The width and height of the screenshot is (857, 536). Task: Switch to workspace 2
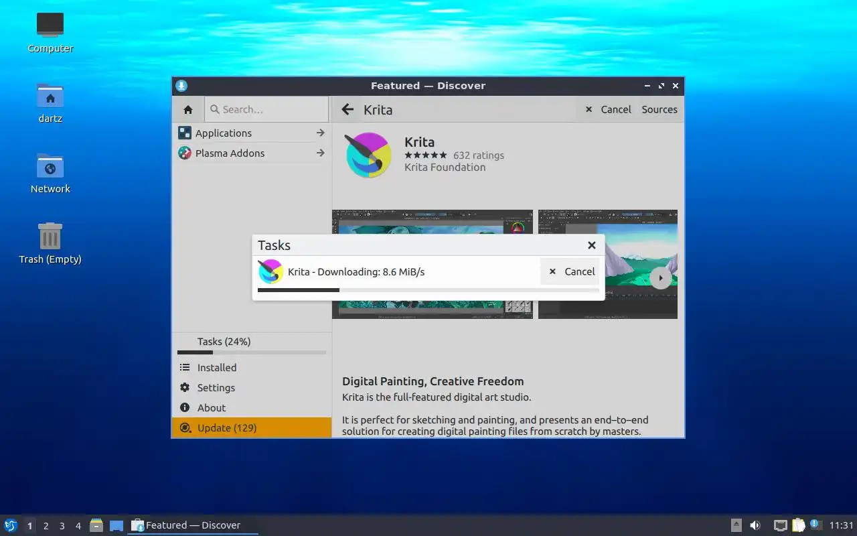[46, 526]
